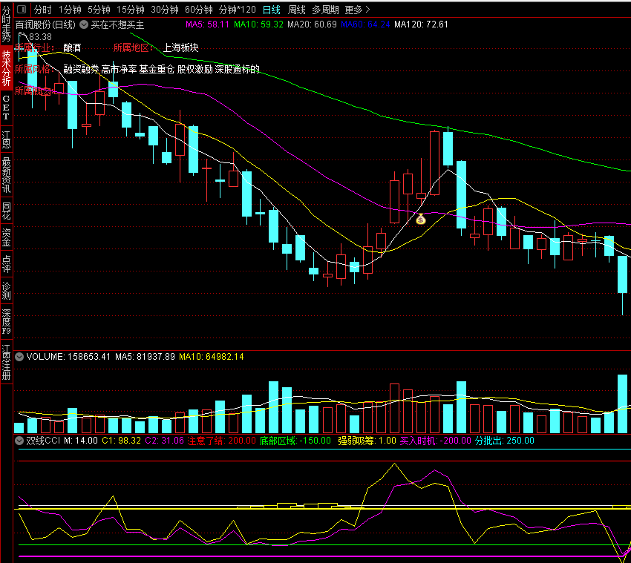
Task: Select the 1分钟 period tab
Action: tap(70, 10)
